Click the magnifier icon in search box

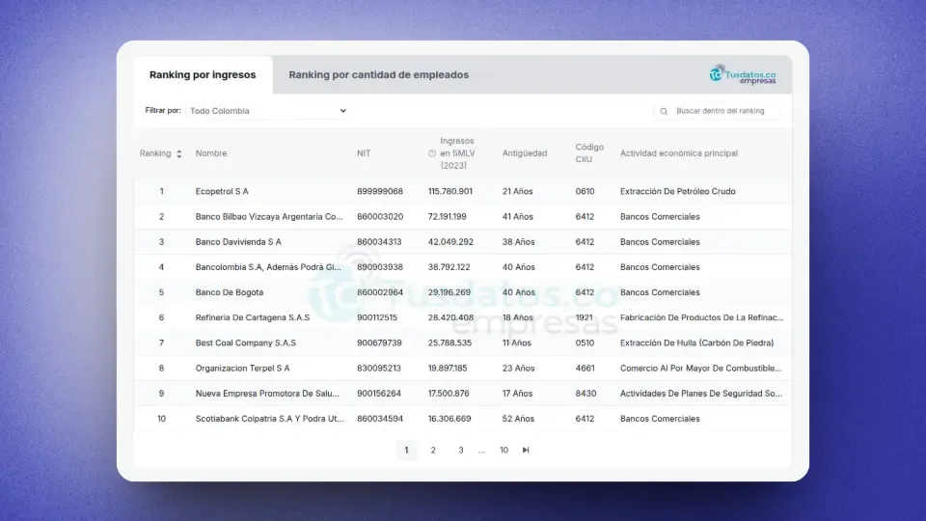click(664, 111)
